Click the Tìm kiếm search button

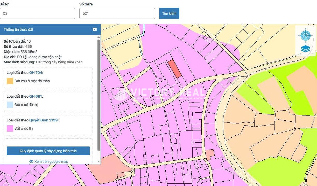(x=169, y=13)
